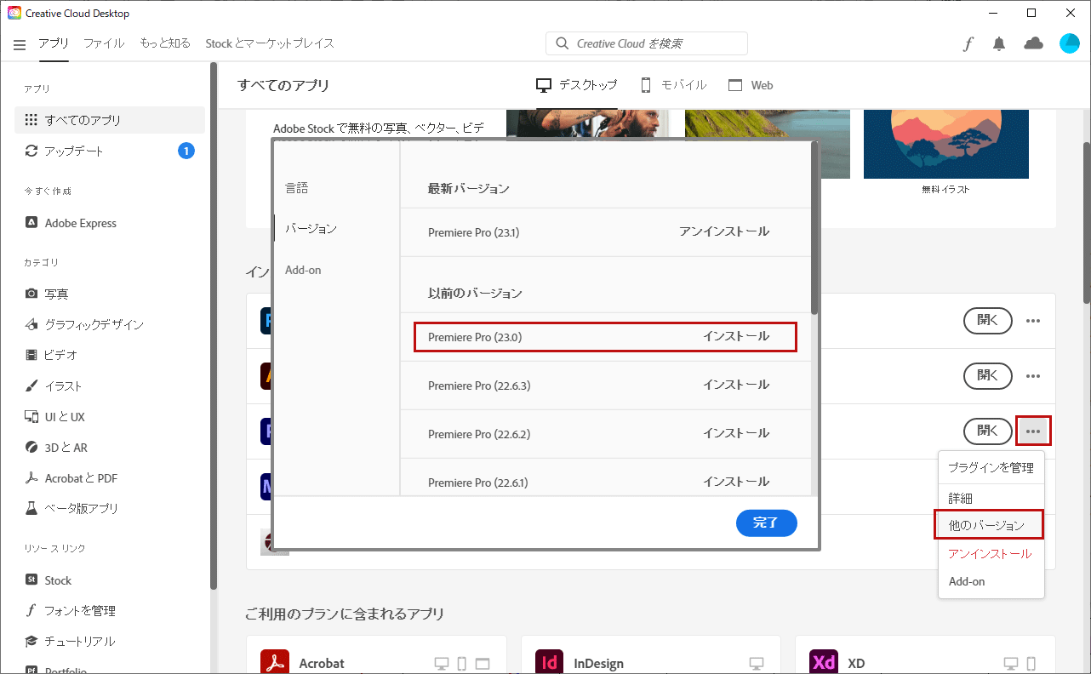
Task: Open アップデート in the sidebar
Action: pos(74,151)
